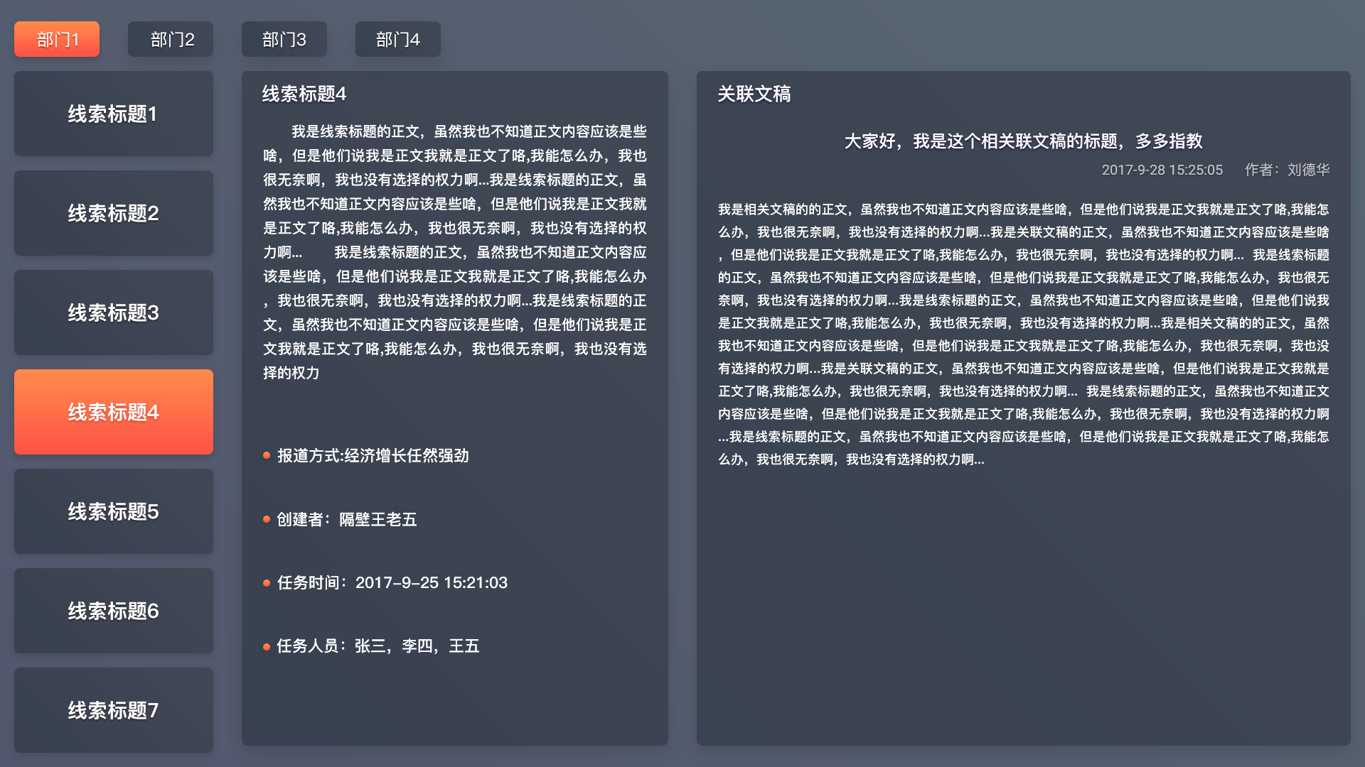This screenshot has height=767, width=1365.
Task: Click the author name 刘德华
Action: click(1308, 170)
